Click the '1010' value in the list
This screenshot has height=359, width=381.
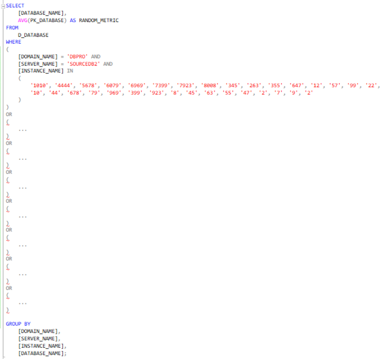39,85
